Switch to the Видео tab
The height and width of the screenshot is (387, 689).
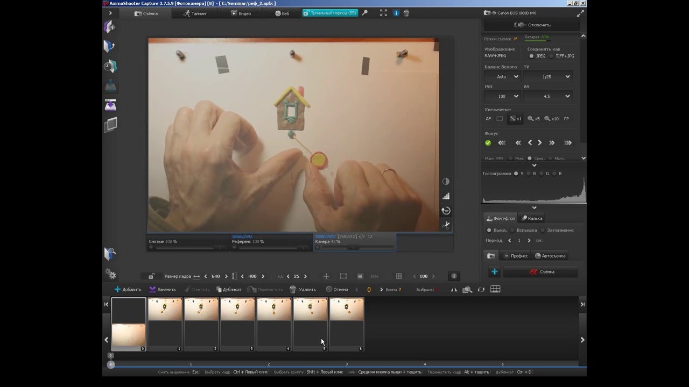[240, 13]
